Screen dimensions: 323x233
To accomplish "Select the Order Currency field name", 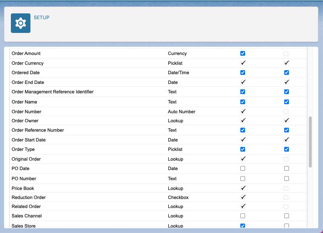I will 28,63.
